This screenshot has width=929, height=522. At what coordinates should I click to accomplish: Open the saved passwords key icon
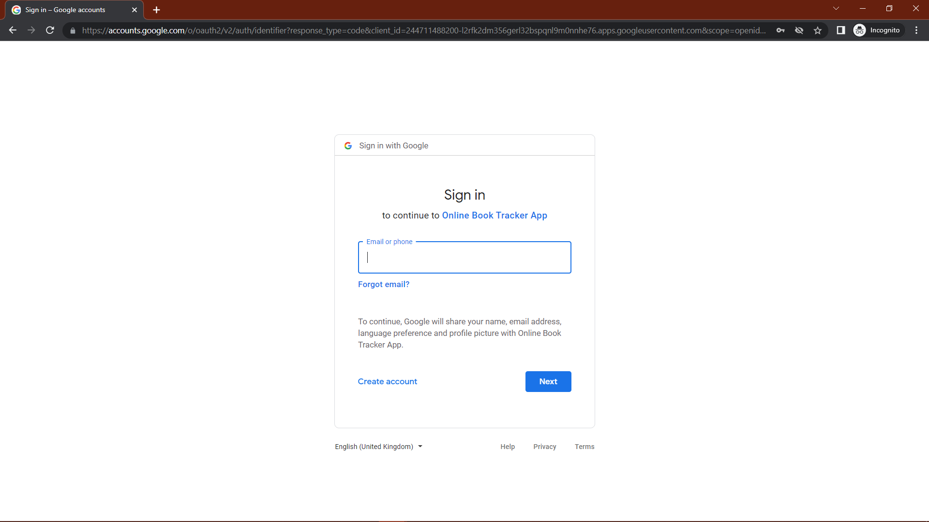click(x=781, y=30)
